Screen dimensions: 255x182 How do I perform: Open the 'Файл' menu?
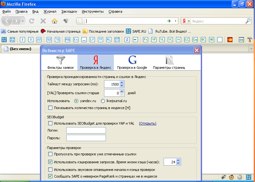click(x=7, y=11)
